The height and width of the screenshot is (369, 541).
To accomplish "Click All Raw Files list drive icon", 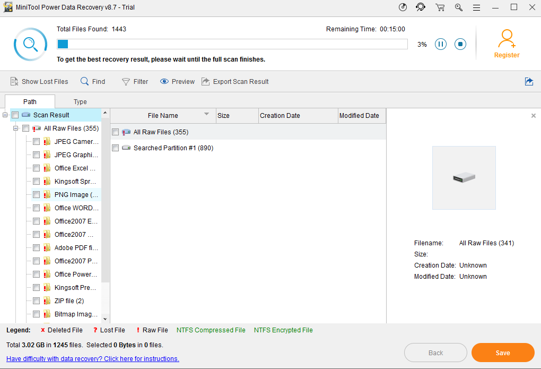I will coord(126,132).
